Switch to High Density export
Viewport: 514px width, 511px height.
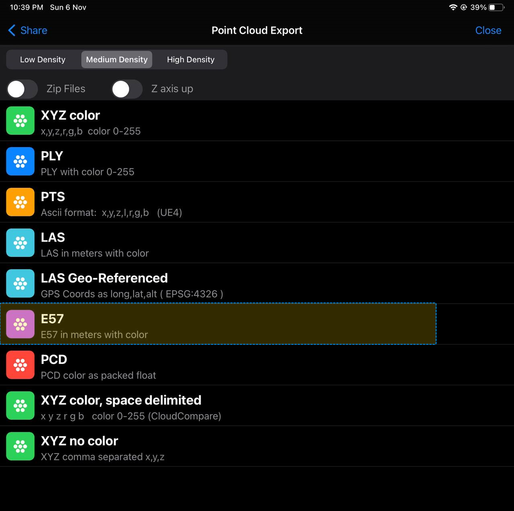[x=190, y=60]
